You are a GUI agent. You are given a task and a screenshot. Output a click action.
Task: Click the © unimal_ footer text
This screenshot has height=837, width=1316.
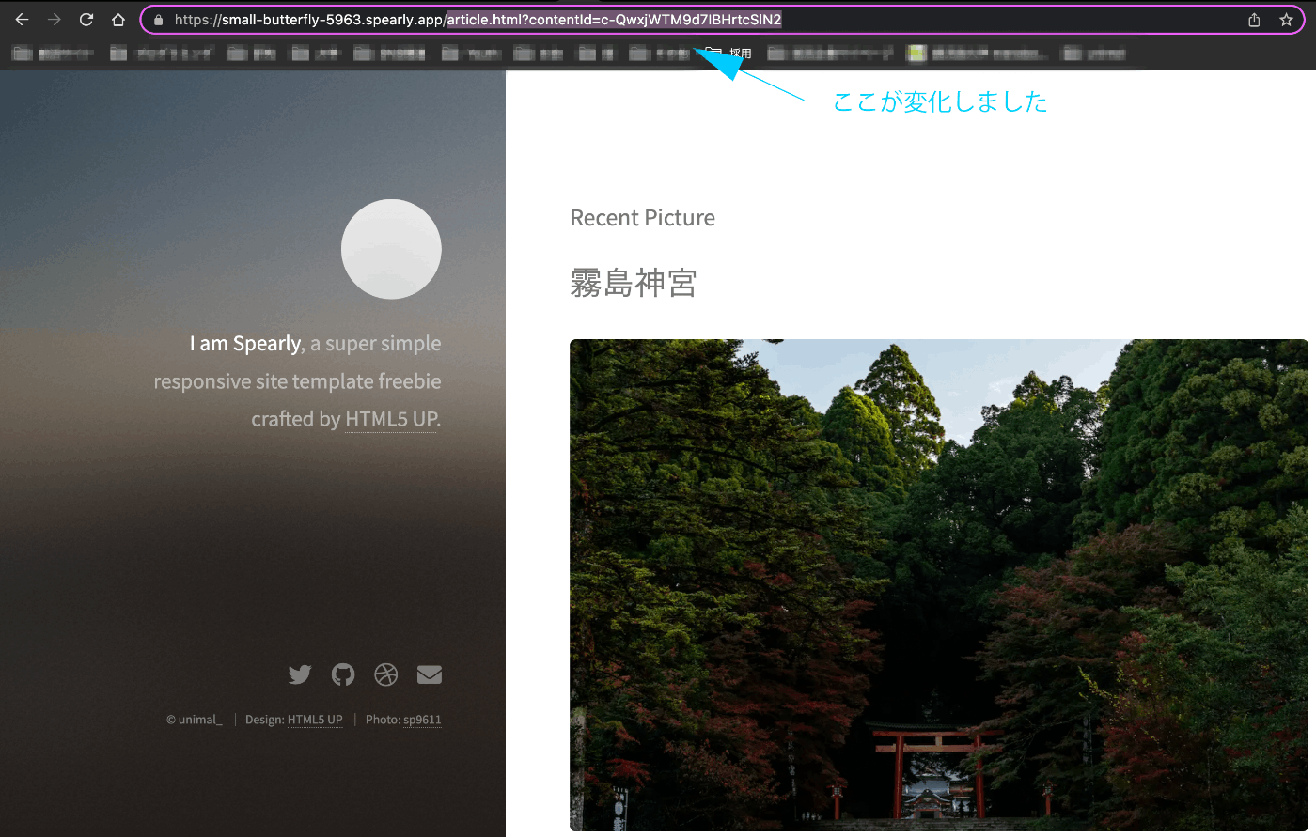pyautogui.click(x=195, y=720)
